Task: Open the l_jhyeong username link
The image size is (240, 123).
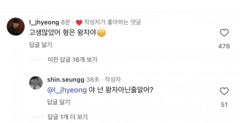Action: pyautogui.click(x=44, y=21)
